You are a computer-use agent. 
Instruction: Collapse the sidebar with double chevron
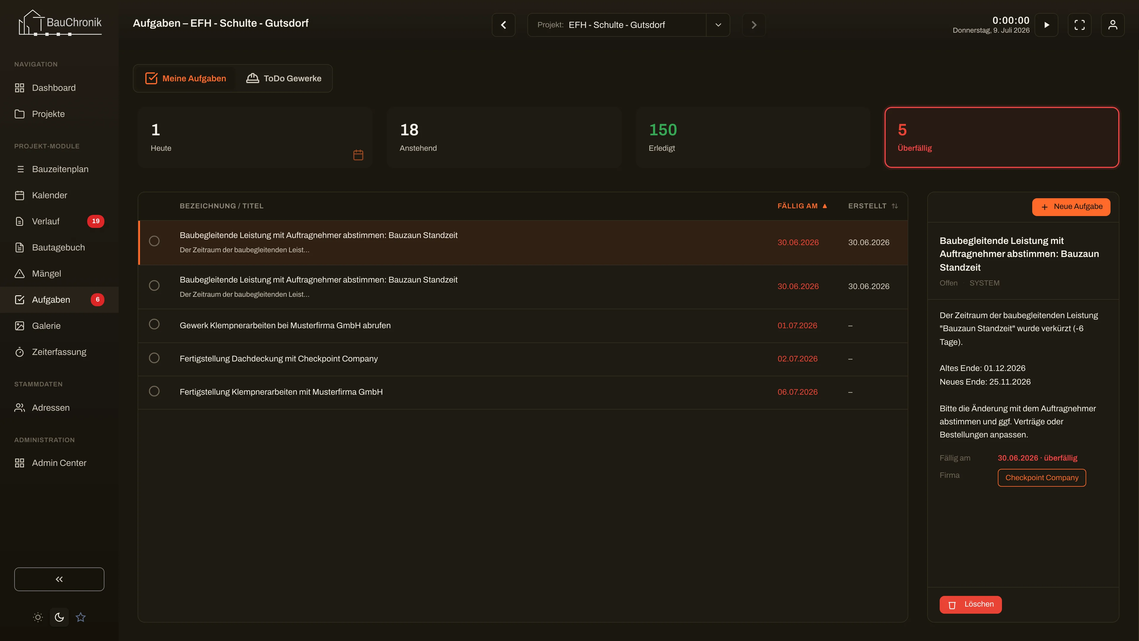59,579
